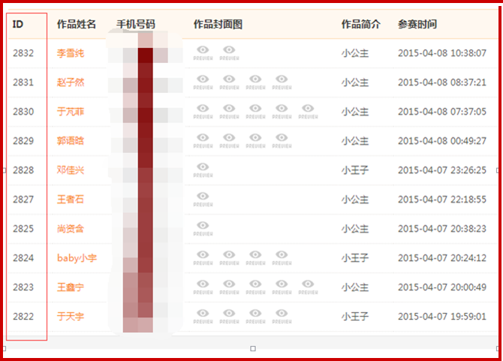Click fifth preview eye in row 2830

pyautogui.click(x=307, y=110)
